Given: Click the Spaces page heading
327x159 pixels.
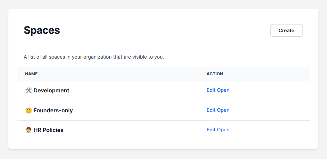Looking at the screenshot, I should pos(42,30).
